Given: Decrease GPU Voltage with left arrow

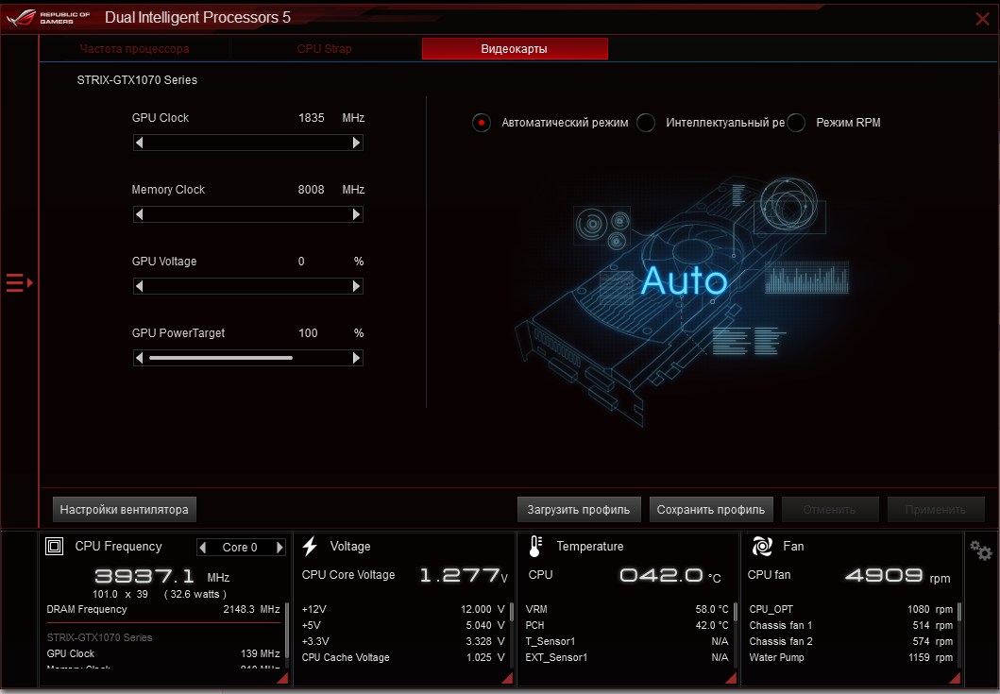Looking at the screenshot, I should [139, 286].
